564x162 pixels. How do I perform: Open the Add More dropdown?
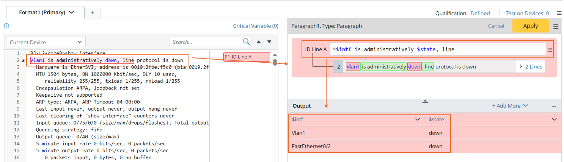pyautogui.click(x=510, y=106)
